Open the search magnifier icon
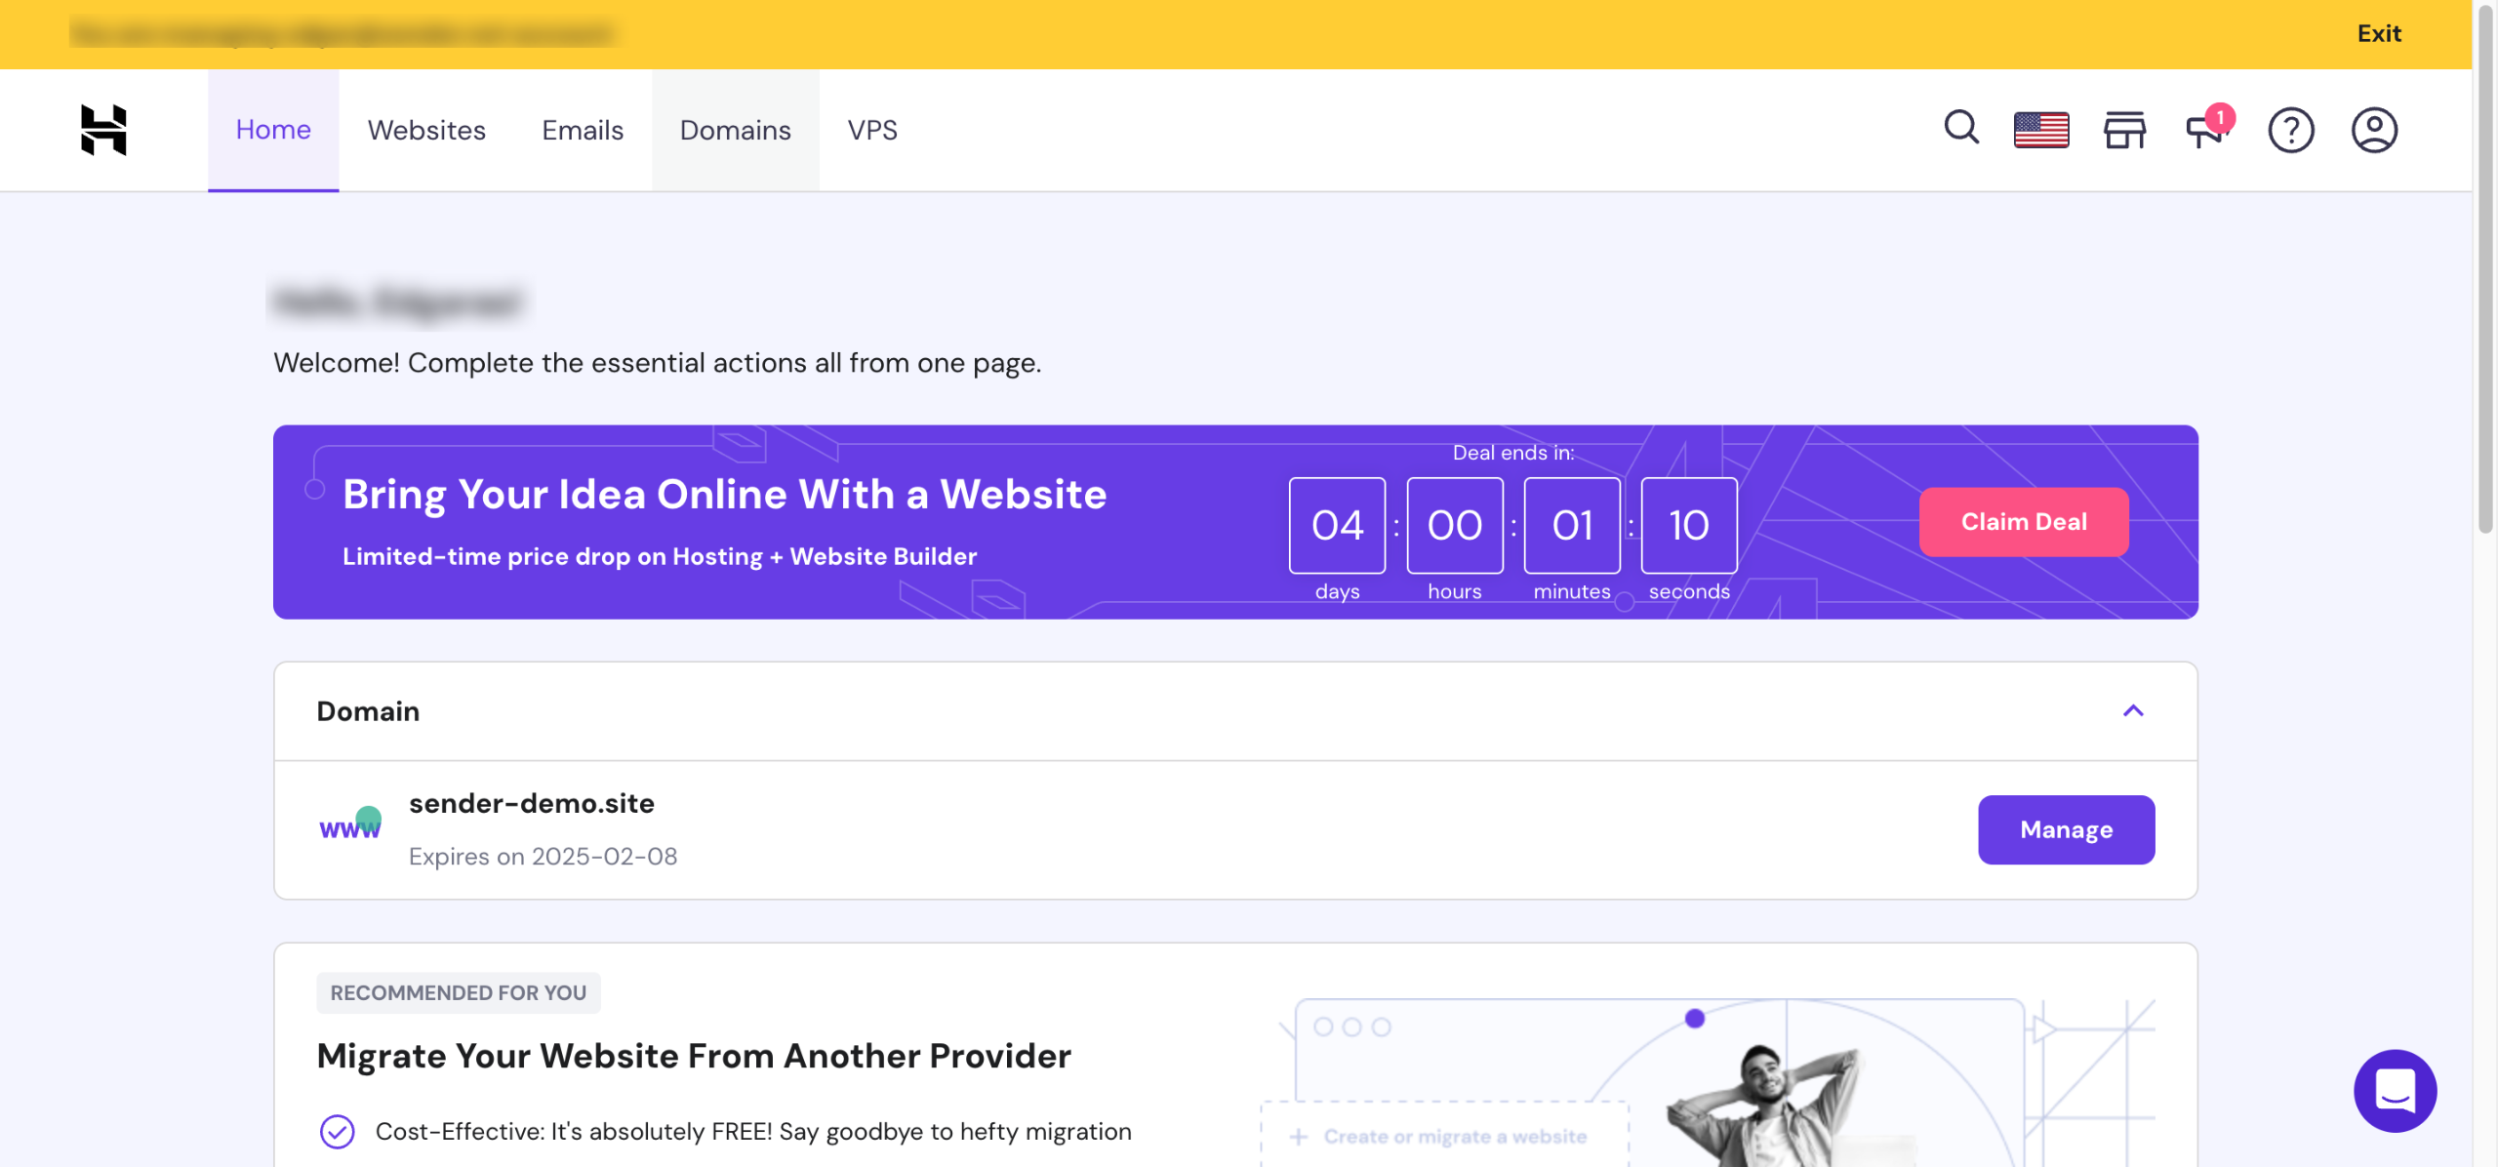 coord(1961,128)
